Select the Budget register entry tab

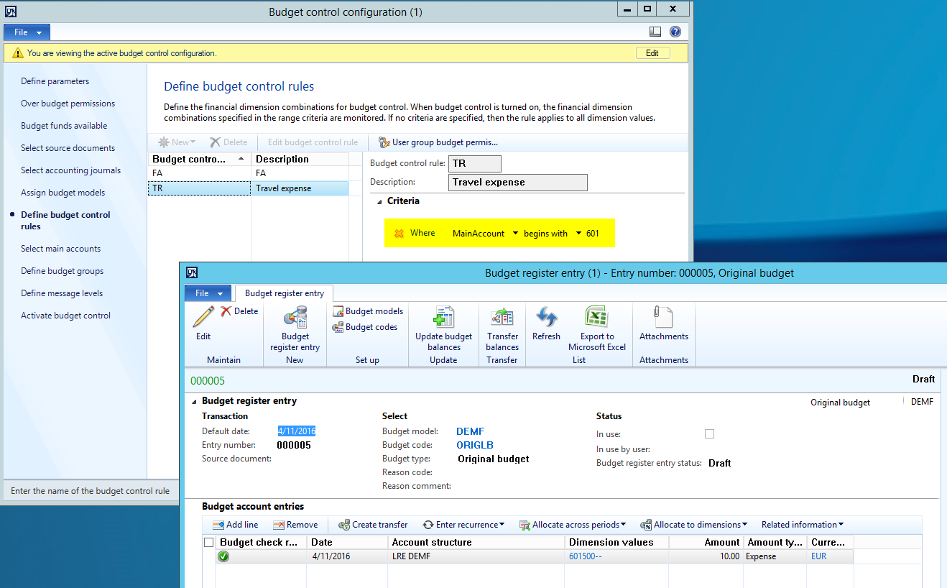click(x=284, y=293)
